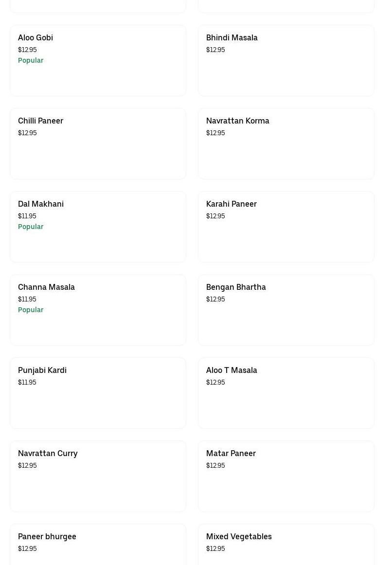Click the $12.95 price under Matar Paneer
This screenshot has width=391, height=565.
tap(215, 465)
